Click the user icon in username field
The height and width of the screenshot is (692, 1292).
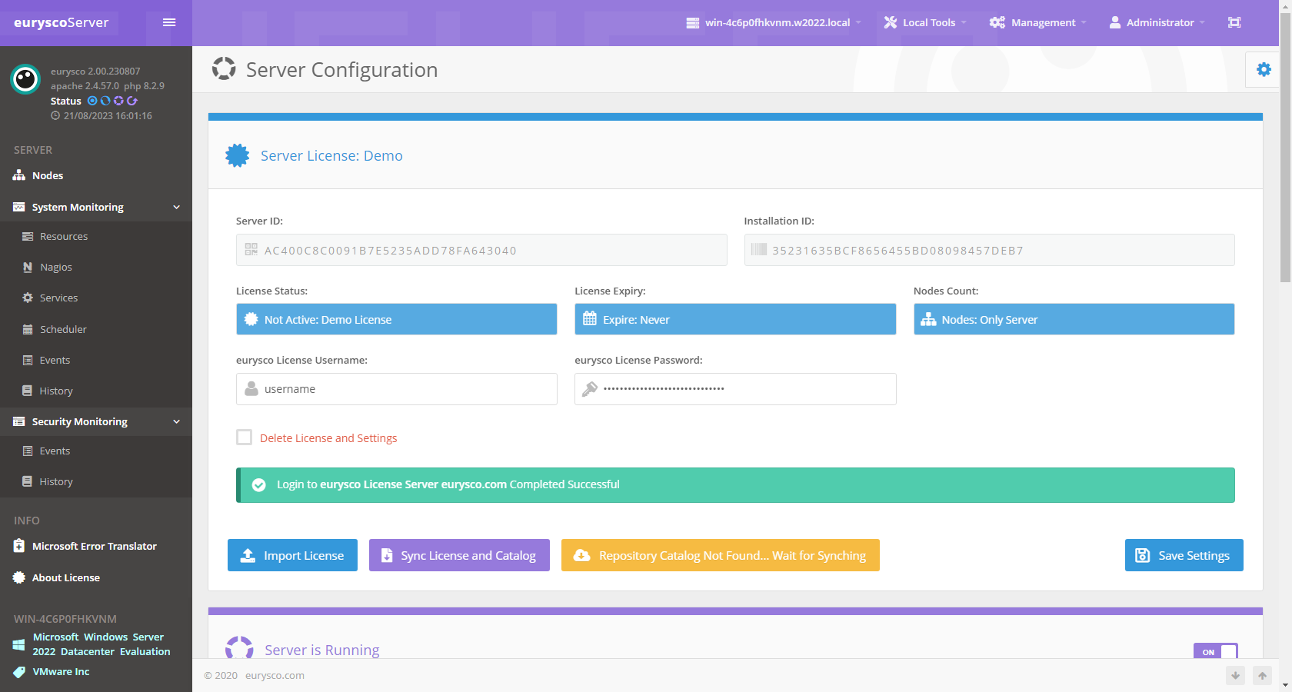pos(251,389)
